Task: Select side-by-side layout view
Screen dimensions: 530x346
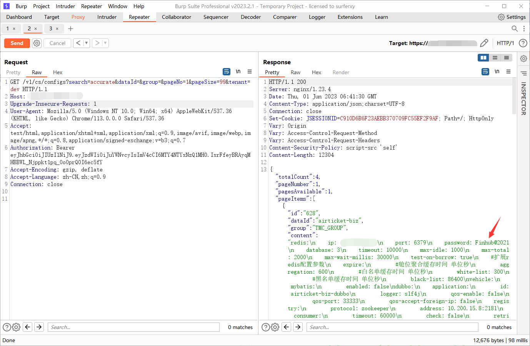Action: tap(483, 58)
